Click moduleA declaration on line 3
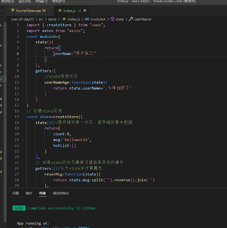This screenshot has width=227, height=228. 48,37
